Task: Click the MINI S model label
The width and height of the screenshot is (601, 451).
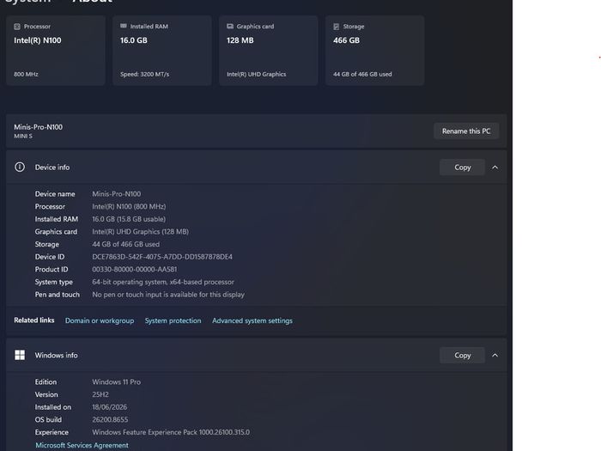Action: [x=23, y=136]
